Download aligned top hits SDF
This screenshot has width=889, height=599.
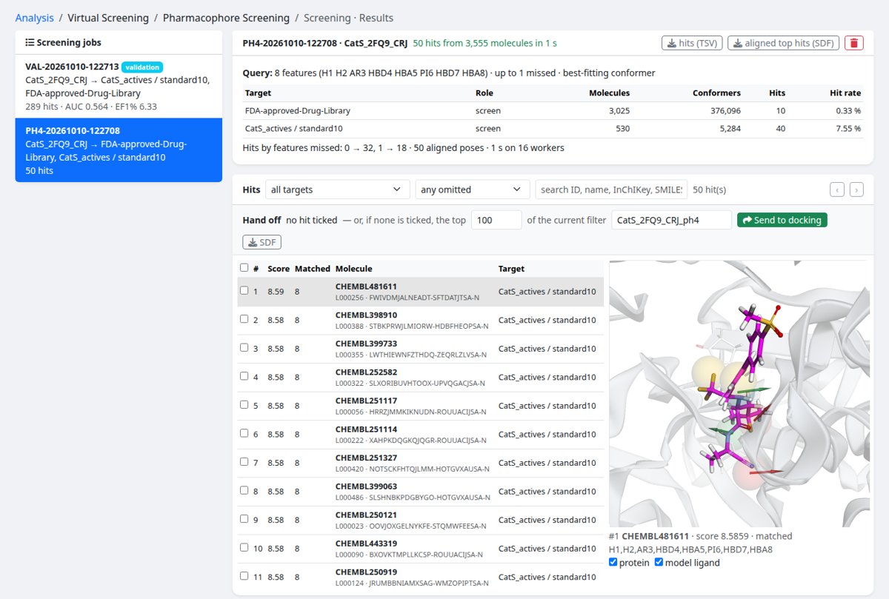(x=784, y=43)
